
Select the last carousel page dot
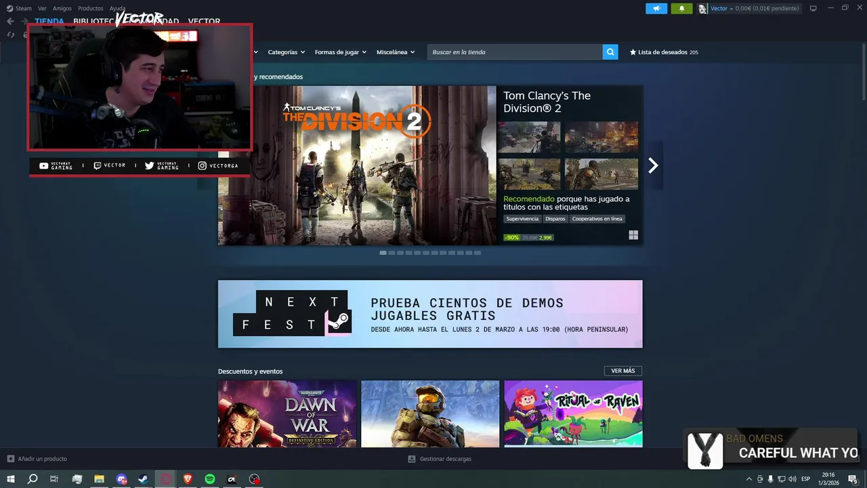[x=478, y=253]
